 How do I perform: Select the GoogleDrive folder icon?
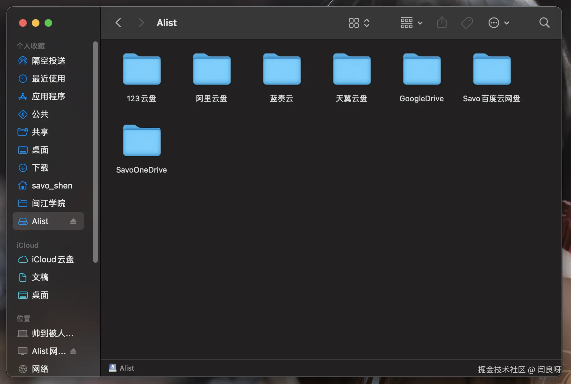tap(422, 69)
